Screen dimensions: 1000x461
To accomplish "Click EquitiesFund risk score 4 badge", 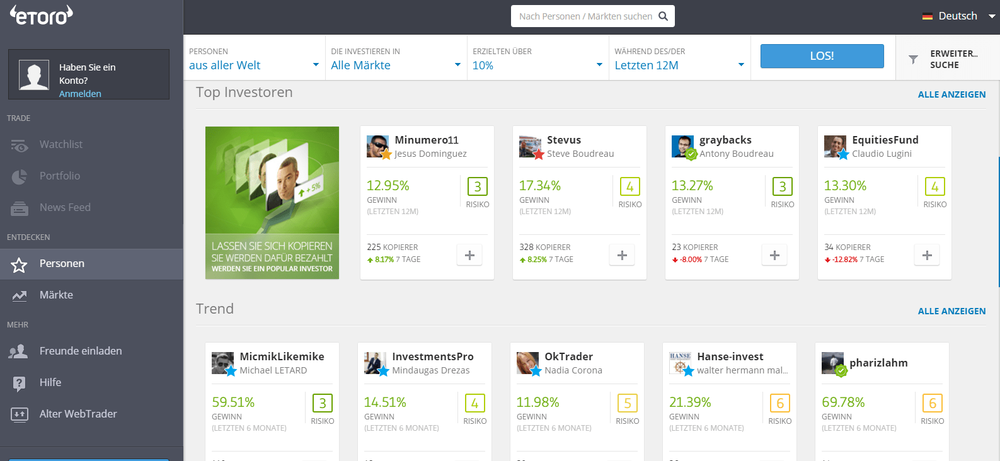I will coord(935,186).
